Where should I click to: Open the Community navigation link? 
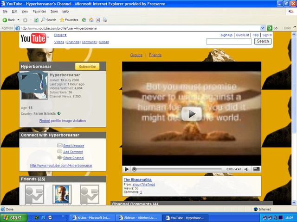coord(89,42)
